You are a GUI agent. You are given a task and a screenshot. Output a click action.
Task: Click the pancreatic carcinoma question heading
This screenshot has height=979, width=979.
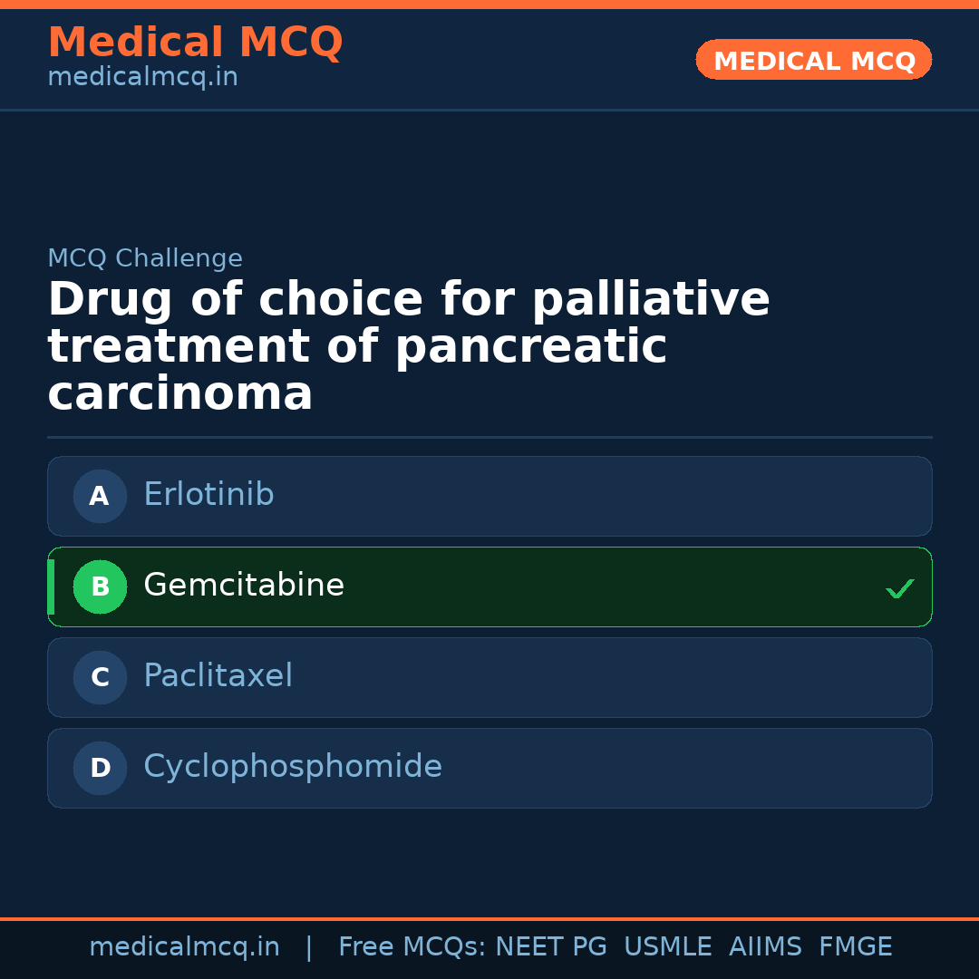click(x=408, y=346)
